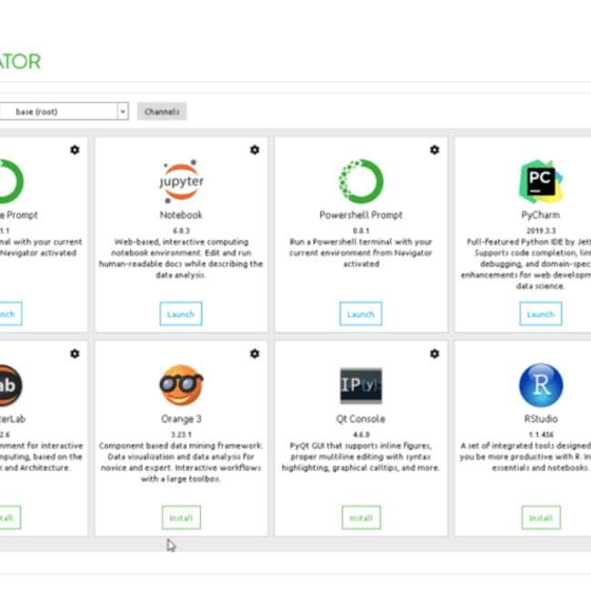Select the Powershell Prompt title text
591x591 pixels.
(361, 215)
